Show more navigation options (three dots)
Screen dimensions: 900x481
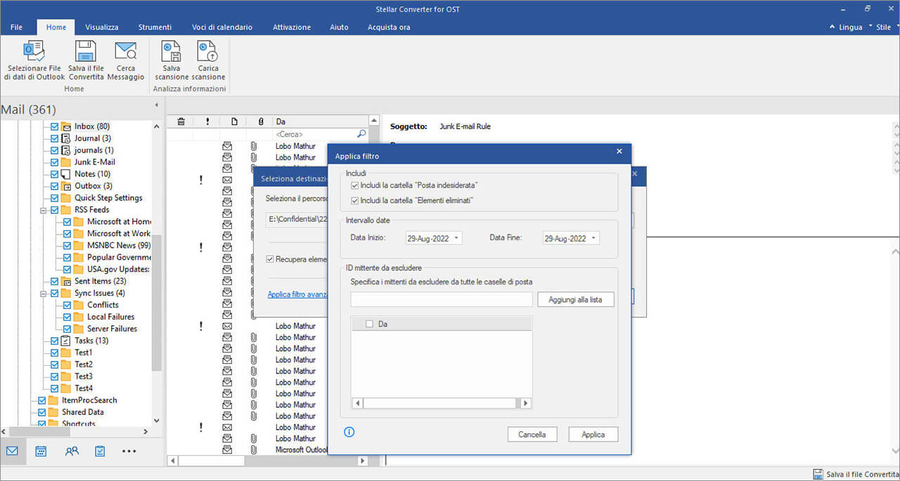click(129, 452)
